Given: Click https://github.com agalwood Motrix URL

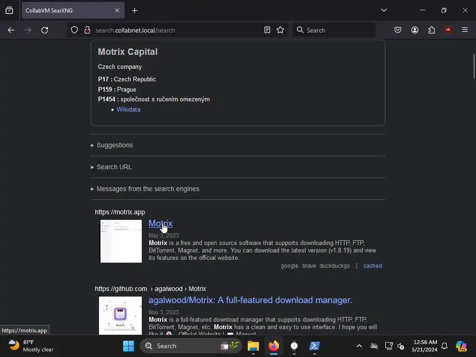Looking at the screenshot, I should (x=150, y=289).
